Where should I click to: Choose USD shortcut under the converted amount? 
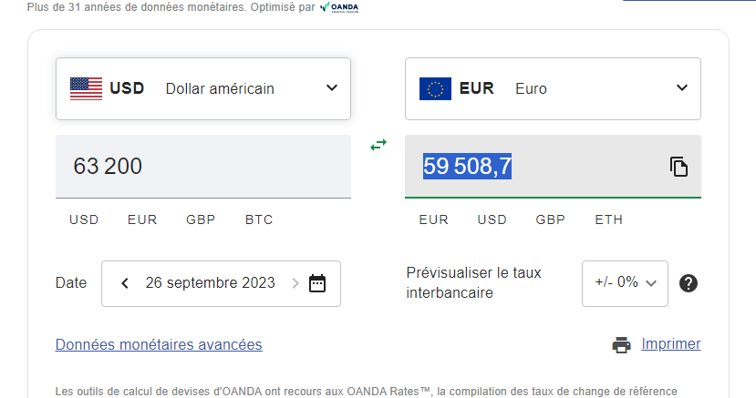tap(492, 219)
